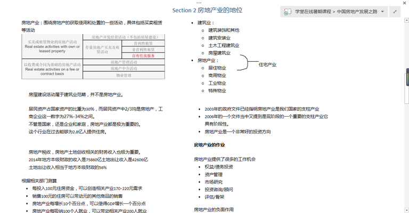Click the 权益/债务投资 bullet item

click(x=218, y=167)
